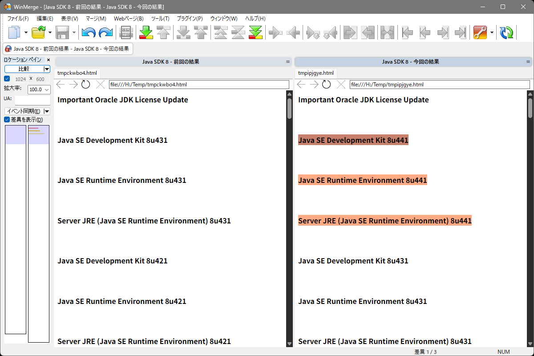This screenshot has width=534, height=356.
Task: Click the Copy All to Left icon
Action: (368, 32)
